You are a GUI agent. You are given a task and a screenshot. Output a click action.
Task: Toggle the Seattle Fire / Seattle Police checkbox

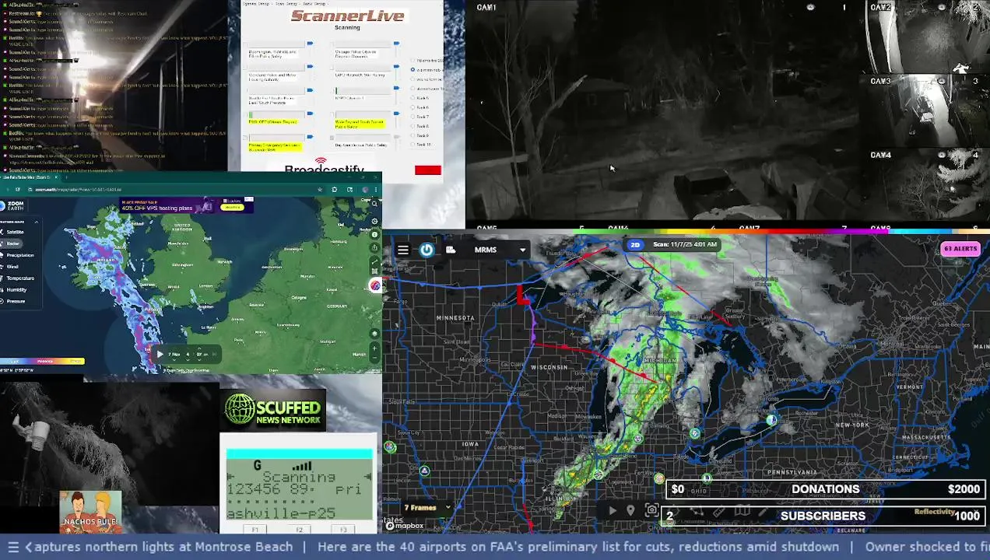click(245, 90)
